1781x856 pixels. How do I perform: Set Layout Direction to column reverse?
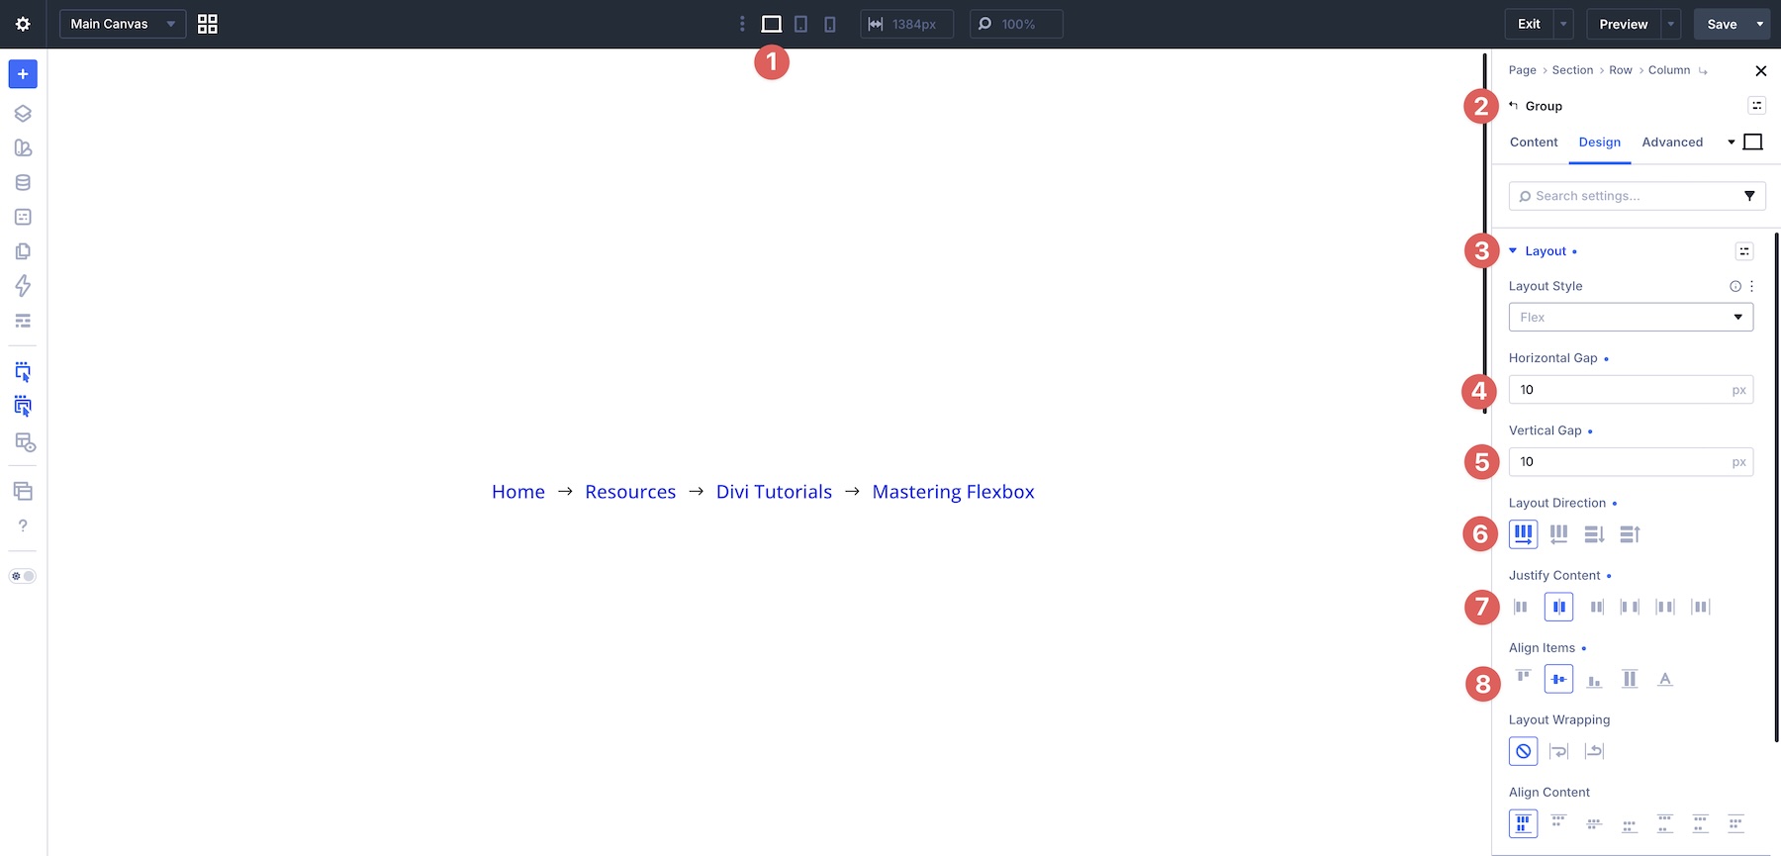point(1630,534)
